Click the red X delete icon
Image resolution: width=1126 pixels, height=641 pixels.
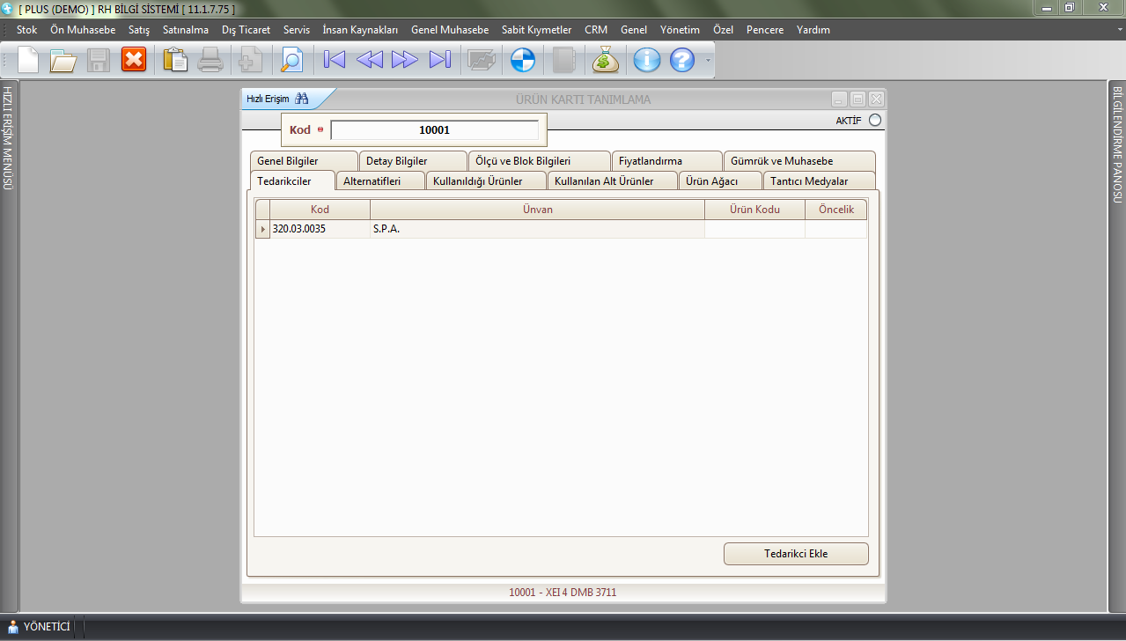(x=134, y=60)
